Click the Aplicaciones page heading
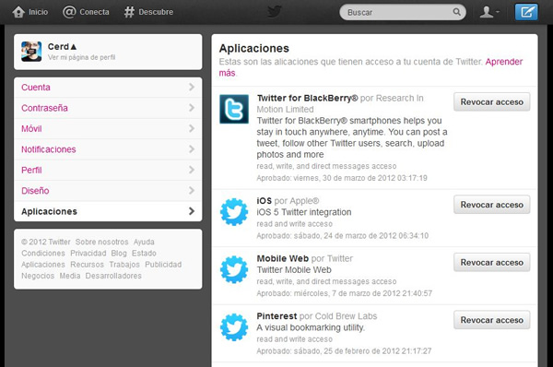553x367 pixels. click(254, 48)
